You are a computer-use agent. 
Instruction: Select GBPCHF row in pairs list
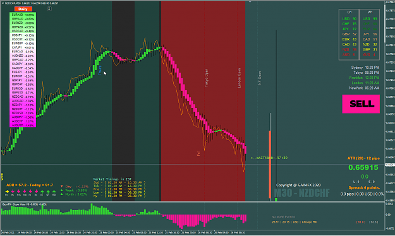[23, 85]
